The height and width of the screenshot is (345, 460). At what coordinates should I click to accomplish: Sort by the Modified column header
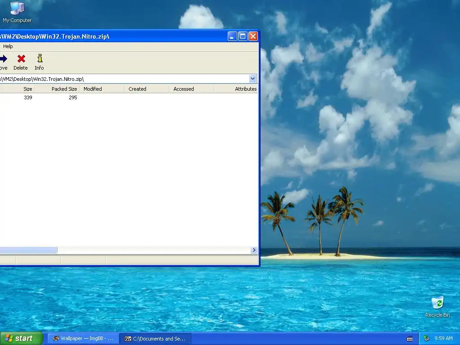click(x=102, y=89)
